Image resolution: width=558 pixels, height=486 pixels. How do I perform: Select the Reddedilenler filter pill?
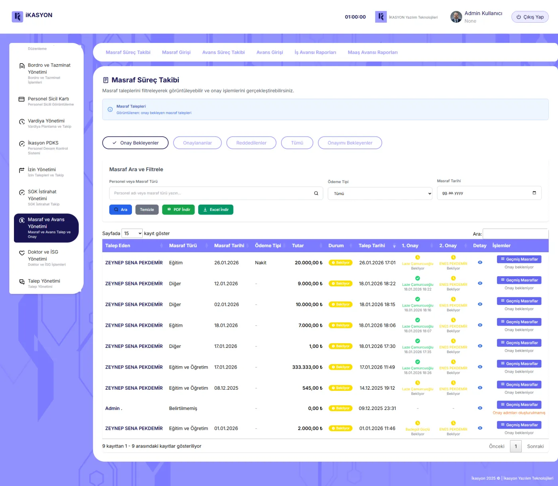pyautogui.click(x=251, y=143)
